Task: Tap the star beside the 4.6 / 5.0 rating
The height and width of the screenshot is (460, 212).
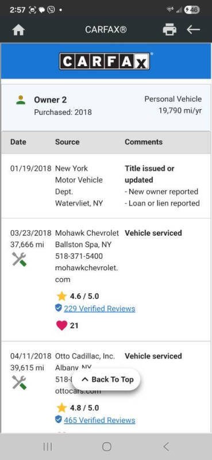Action: point(61,296)
